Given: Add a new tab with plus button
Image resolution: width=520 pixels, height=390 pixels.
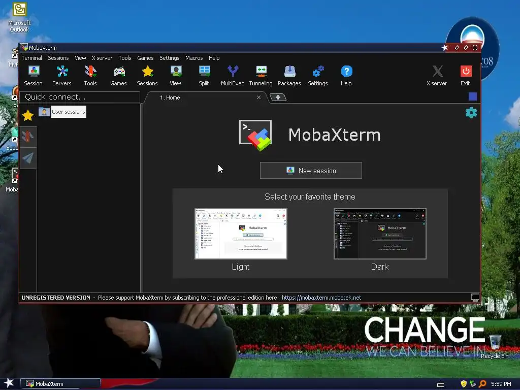Looking at the screenshot, I should coord(278,97).
